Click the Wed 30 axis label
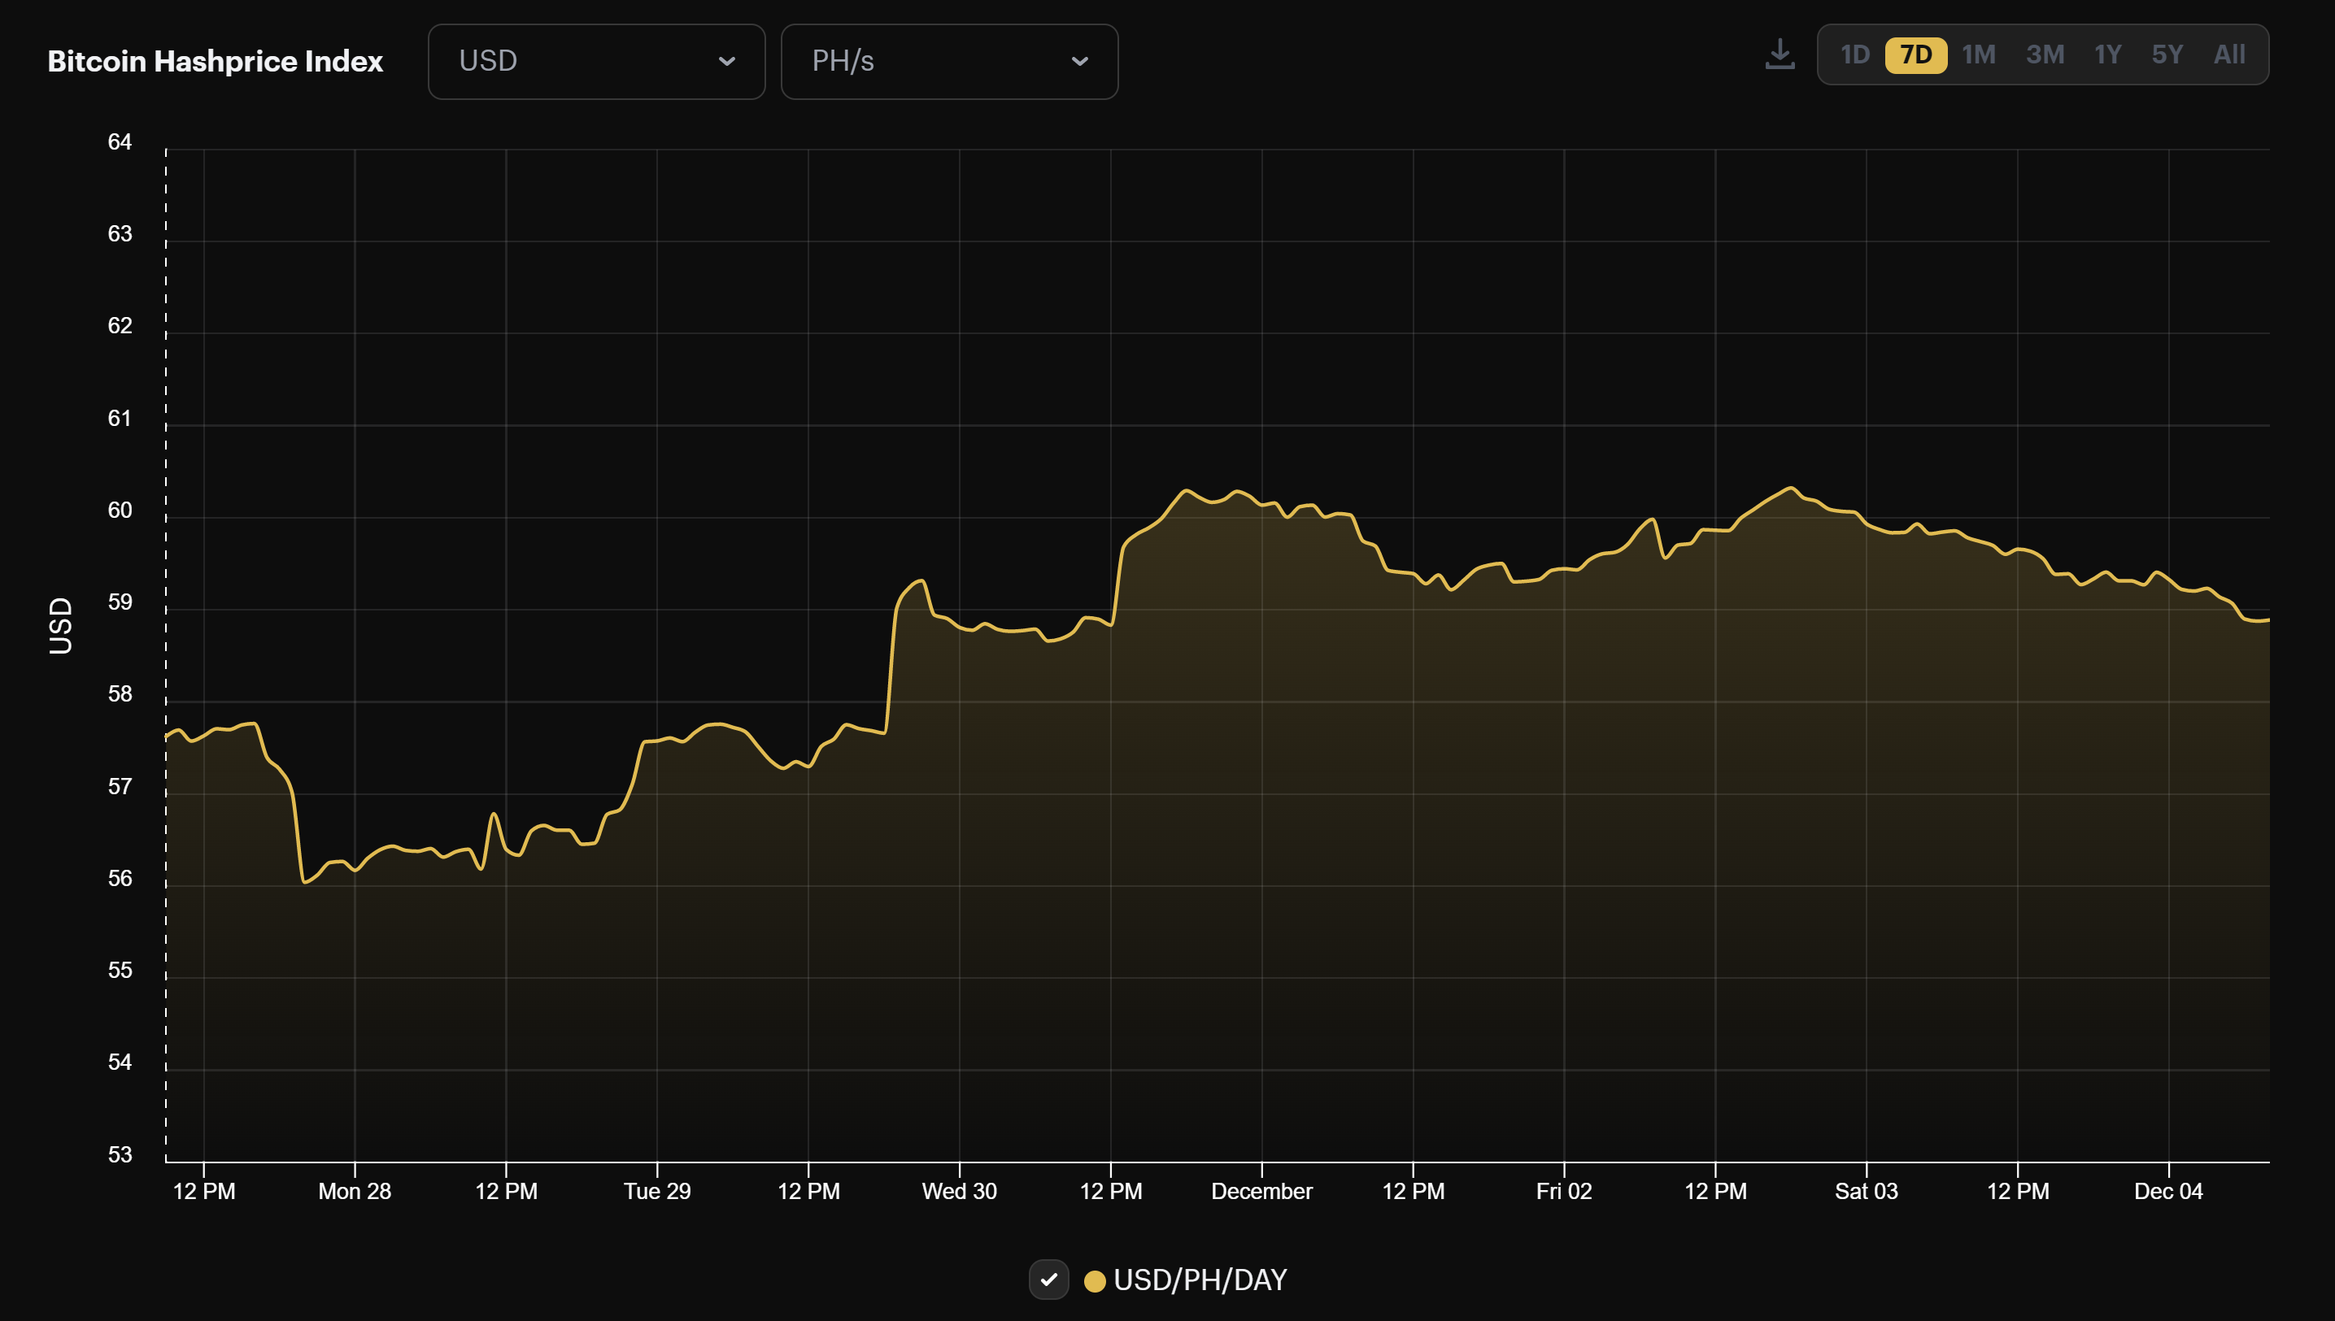The image size is (2335, 1321). coord(961,1191)
